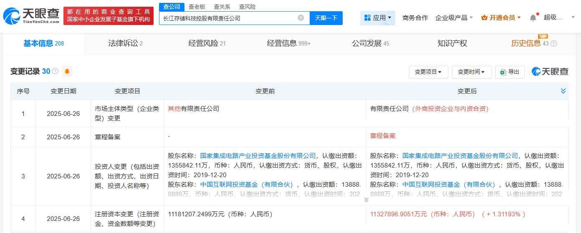The width and height of the screenshot is (581, 233).
Task: Open the 变更时间 filter dropdown
Action: click(x=471, y=72)
